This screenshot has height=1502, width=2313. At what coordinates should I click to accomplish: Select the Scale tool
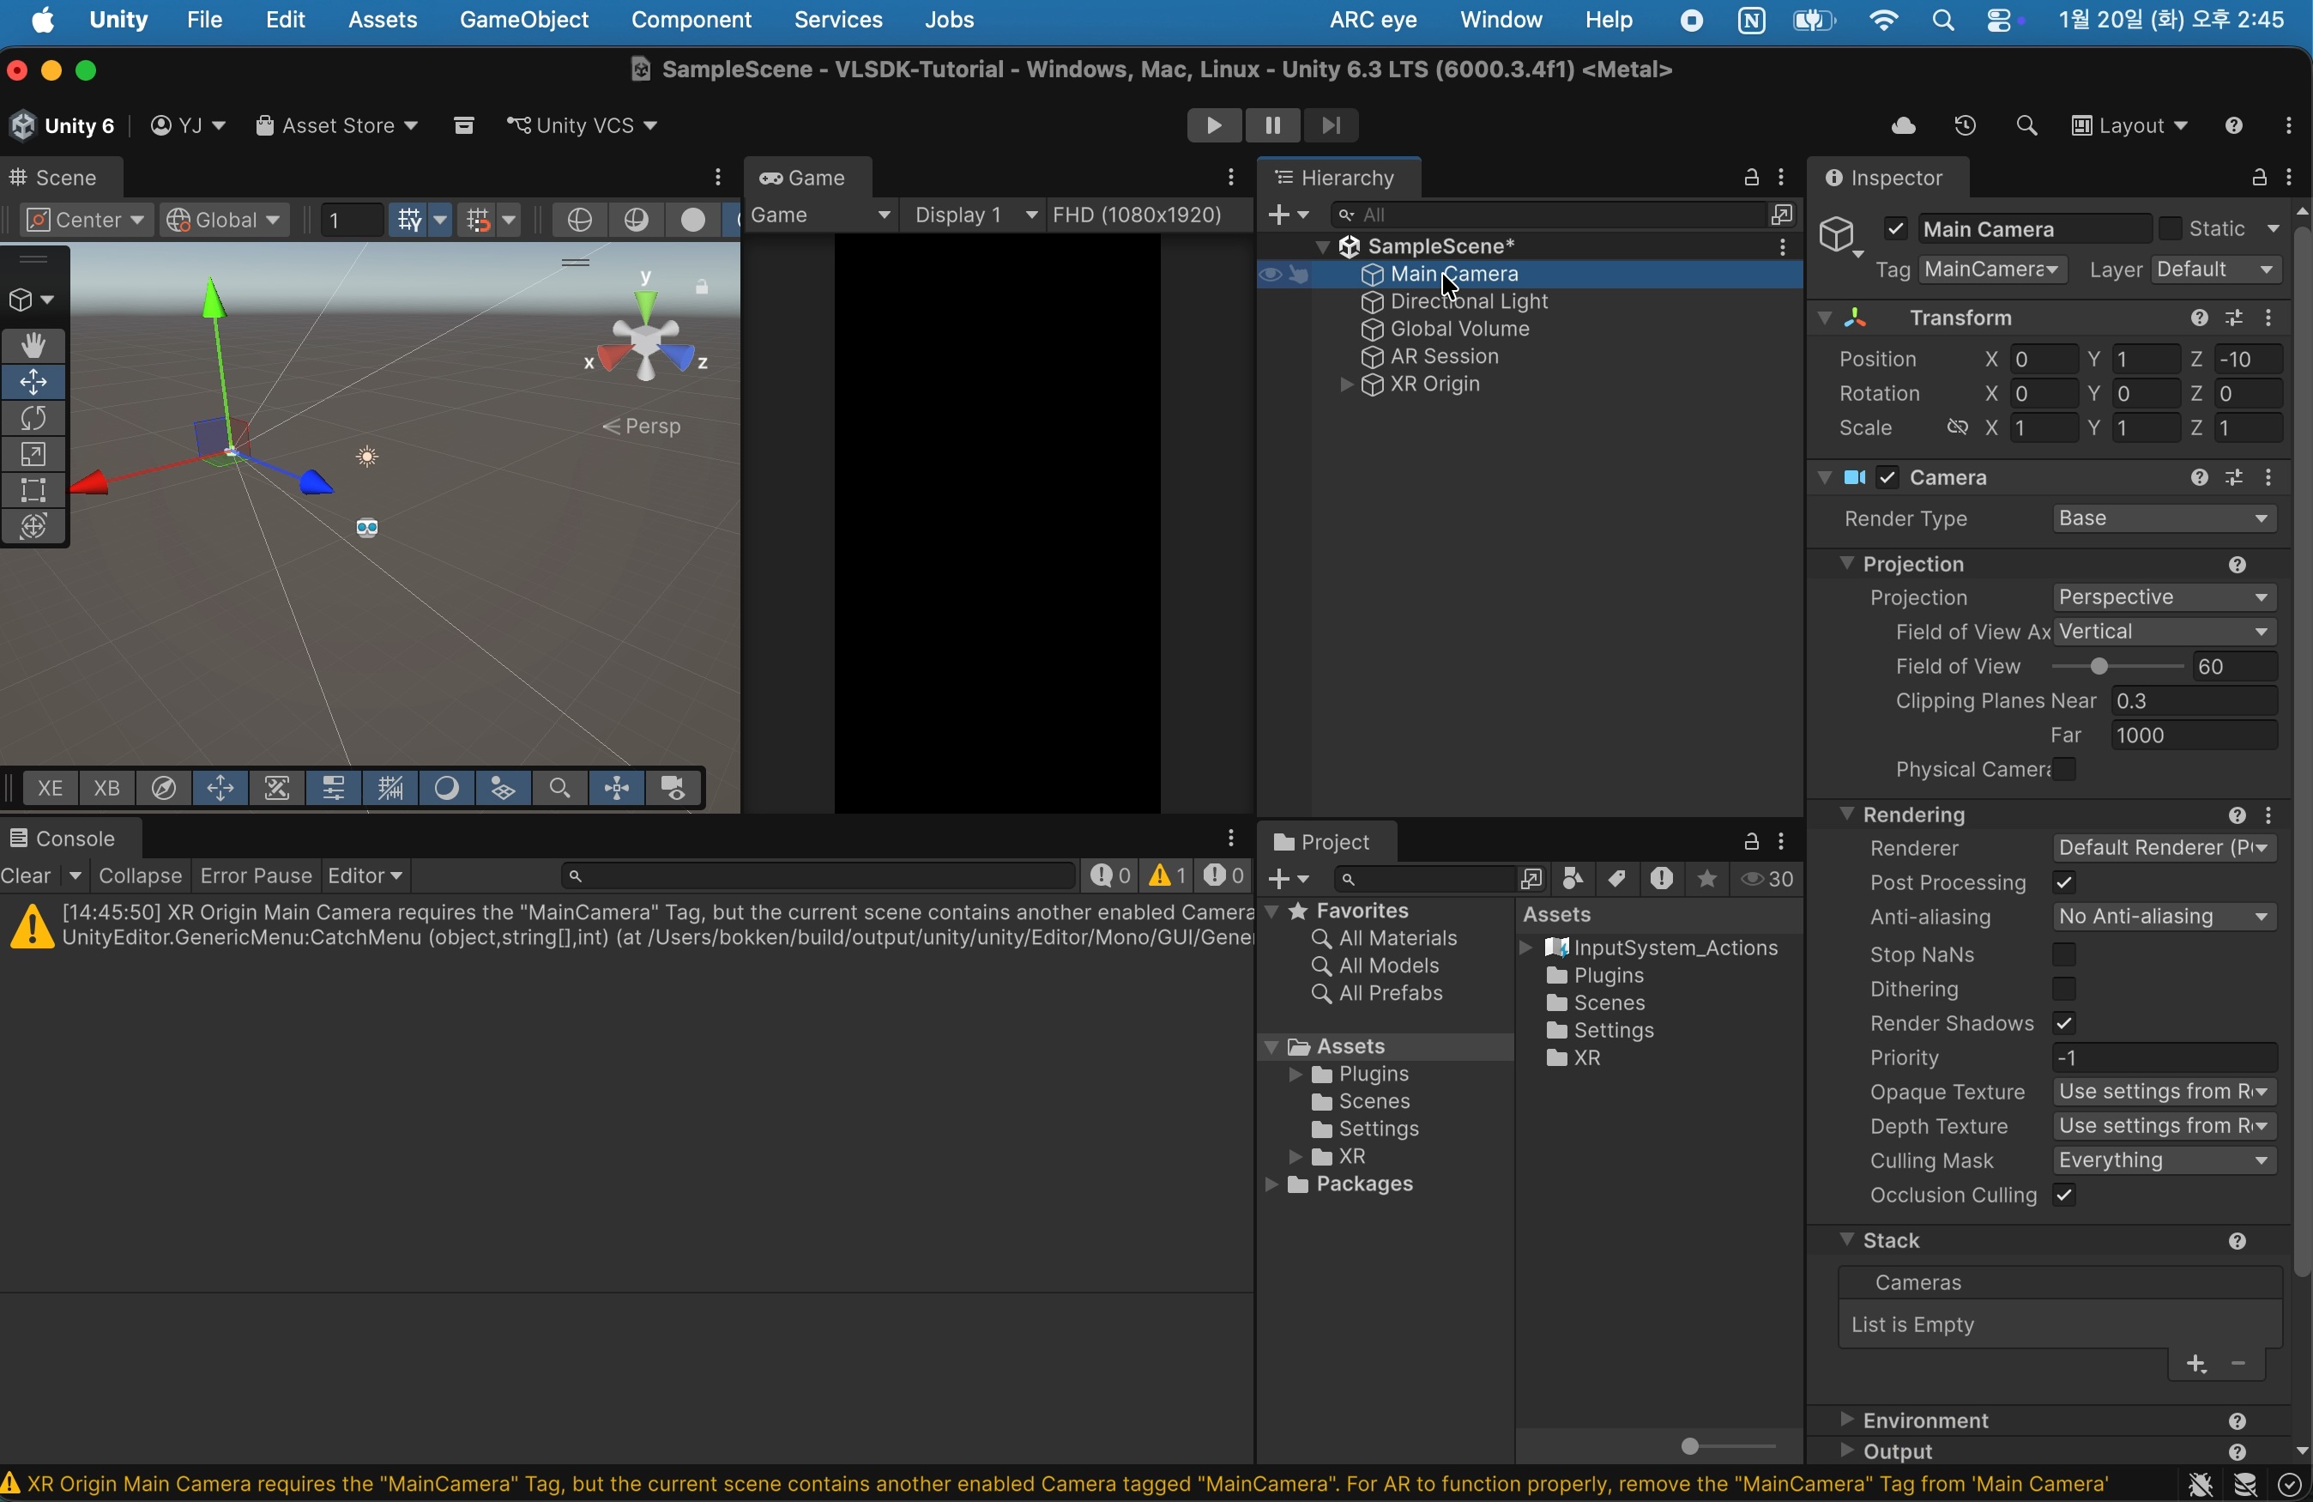point(34,454)
